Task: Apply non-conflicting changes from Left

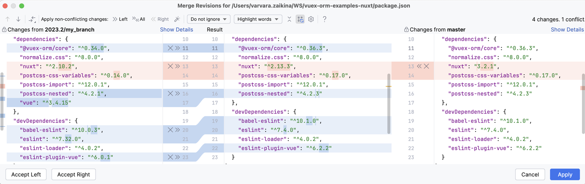Action: 120,19
